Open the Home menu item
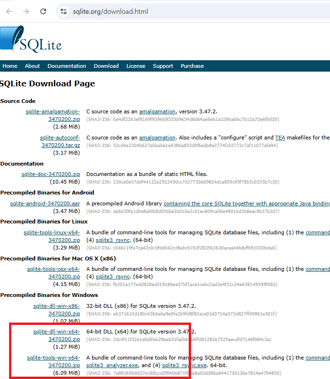The height and width of the screenshot is (379, 330). pos(10,66)
